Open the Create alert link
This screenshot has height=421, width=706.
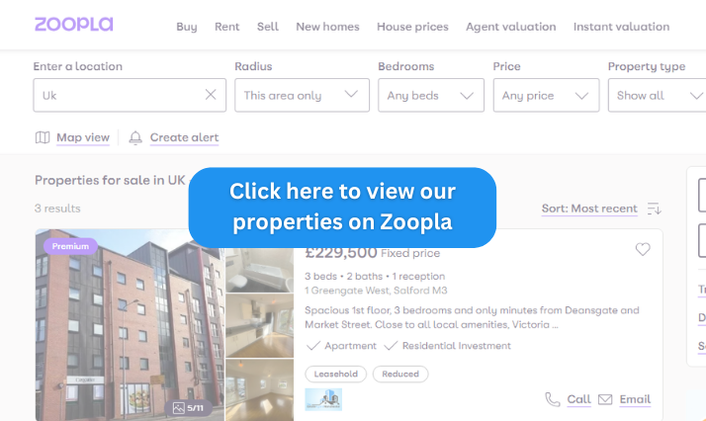[x=184, y=137]
